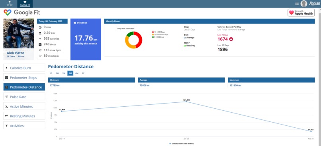This screenshot has width=321, height=146.
Task: Click the steps icon beside 748 steps
Action: coord(40,44)
